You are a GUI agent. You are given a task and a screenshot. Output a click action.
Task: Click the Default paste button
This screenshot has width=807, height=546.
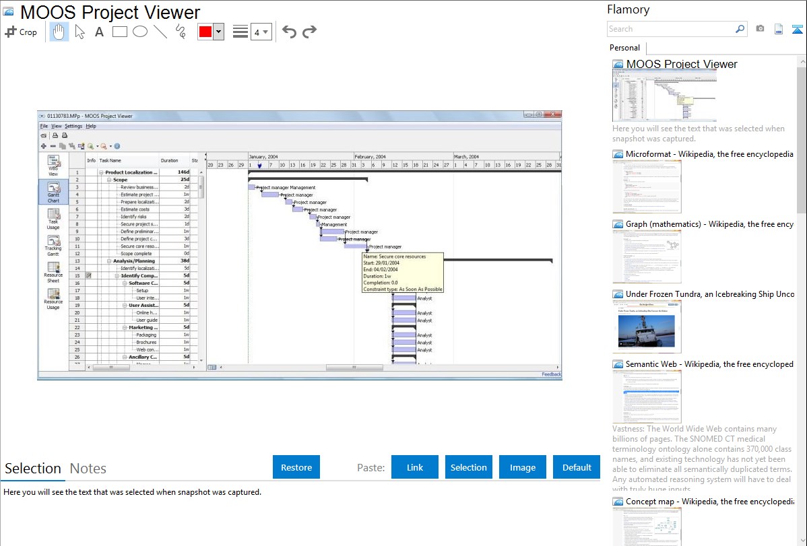click(x=577, y=467)
